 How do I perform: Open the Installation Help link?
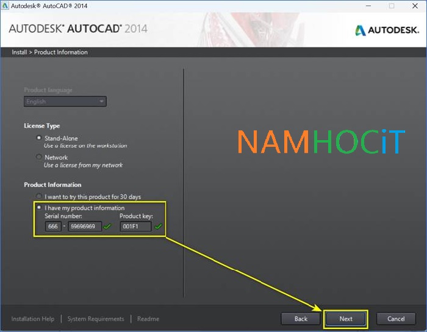[x=32, y=319]
